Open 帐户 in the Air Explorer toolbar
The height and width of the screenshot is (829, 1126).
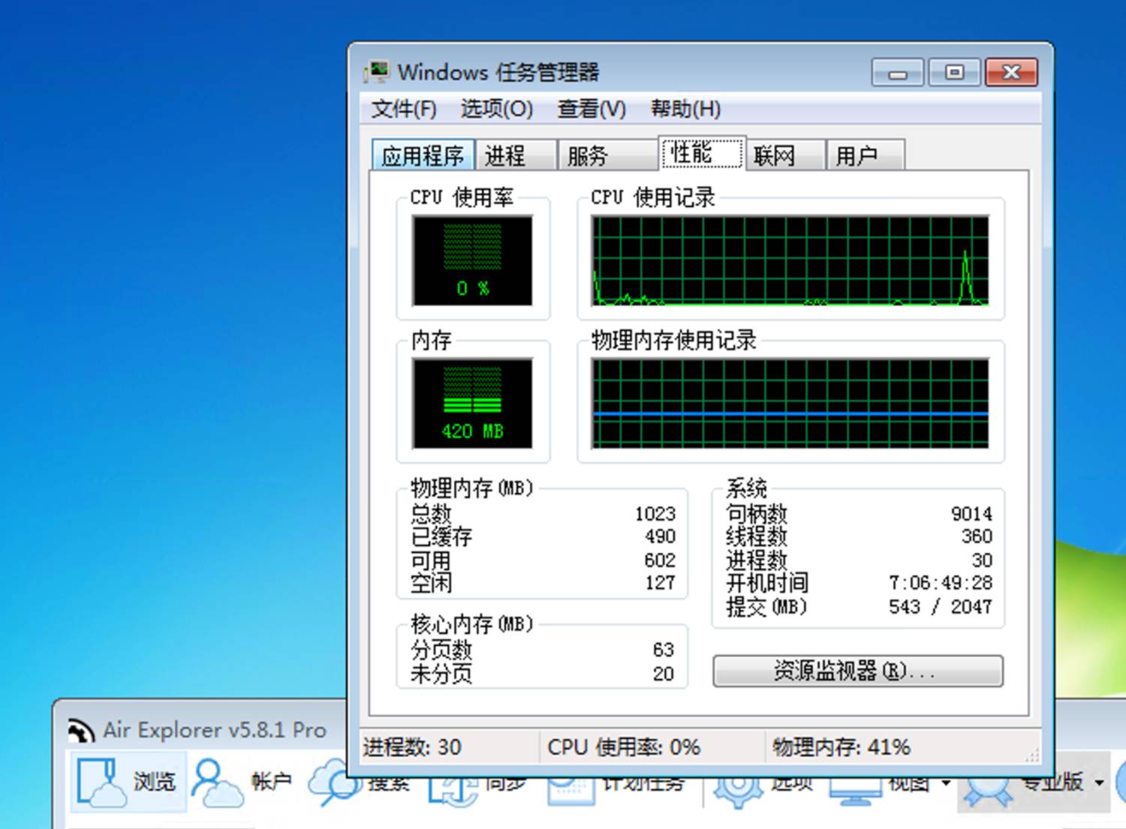pos(242,782)
